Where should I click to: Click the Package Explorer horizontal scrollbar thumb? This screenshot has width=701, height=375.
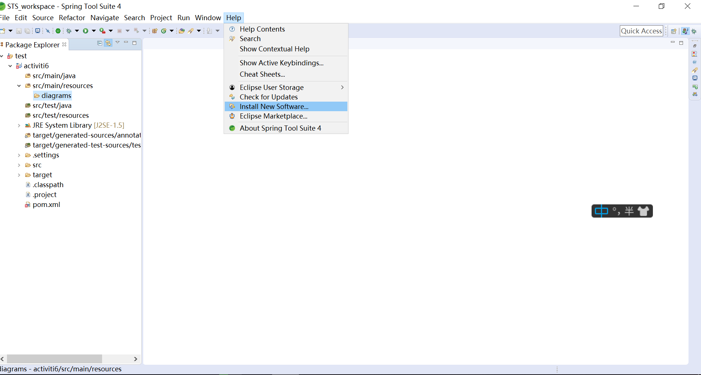tap(54, 359)
